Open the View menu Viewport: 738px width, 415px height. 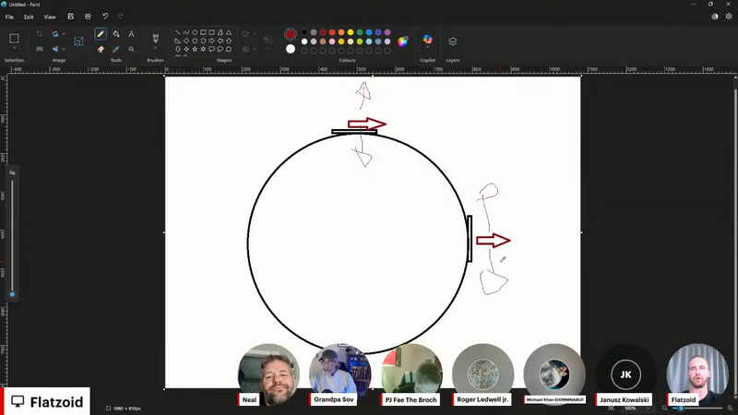50,17
